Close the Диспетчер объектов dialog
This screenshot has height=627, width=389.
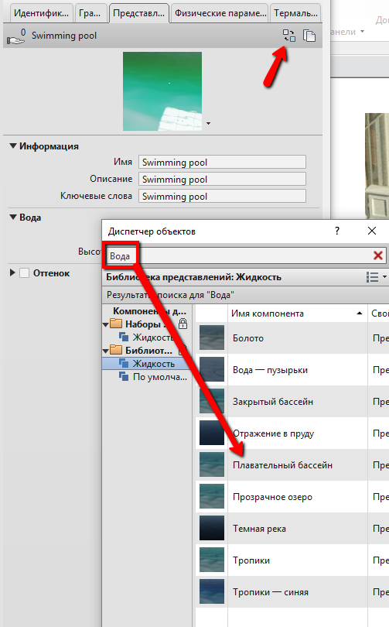pyautogui.click(x=372, y=231)
